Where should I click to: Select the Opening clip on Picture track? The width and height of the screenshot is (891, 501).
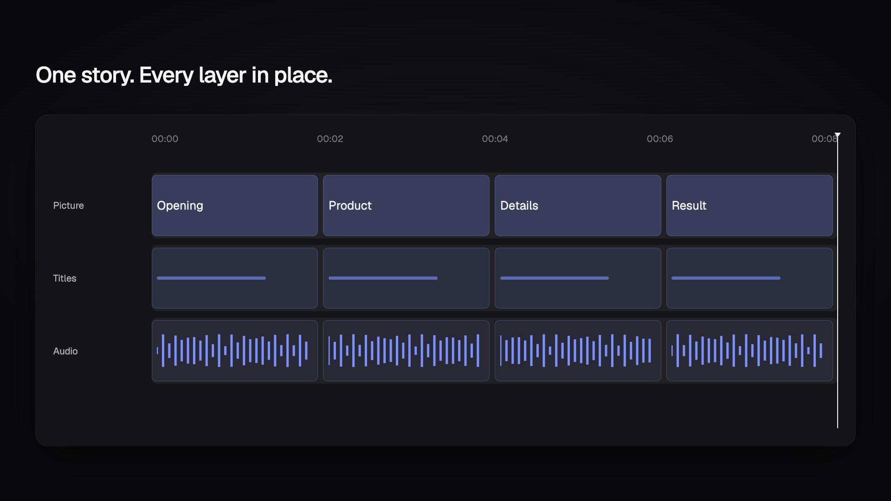[235, 206]
